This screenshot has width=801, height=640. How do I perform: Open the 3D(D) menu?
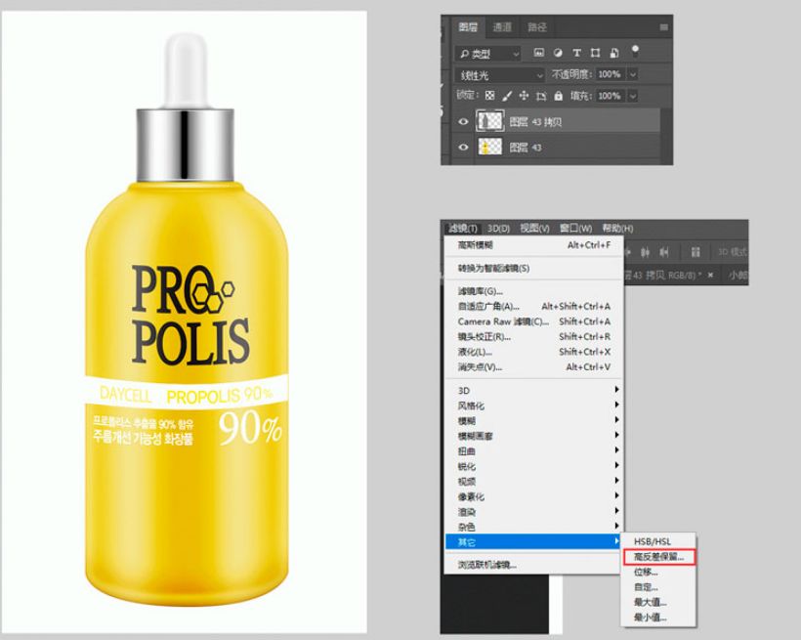pos(498,229)
